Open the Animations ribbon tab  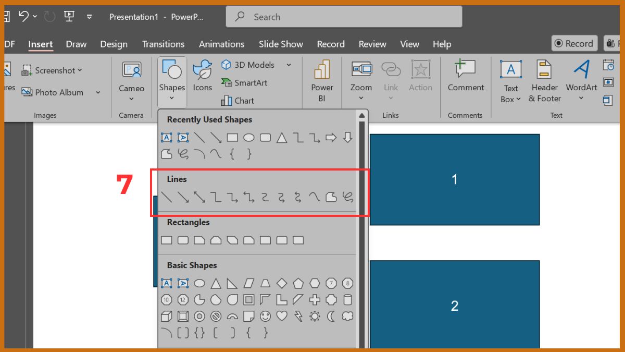point(221,44)
